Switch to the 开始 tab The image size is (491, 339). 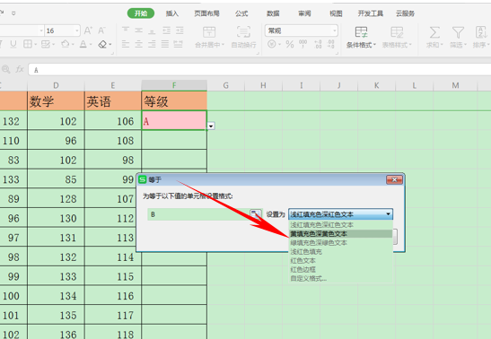(141, 13)
